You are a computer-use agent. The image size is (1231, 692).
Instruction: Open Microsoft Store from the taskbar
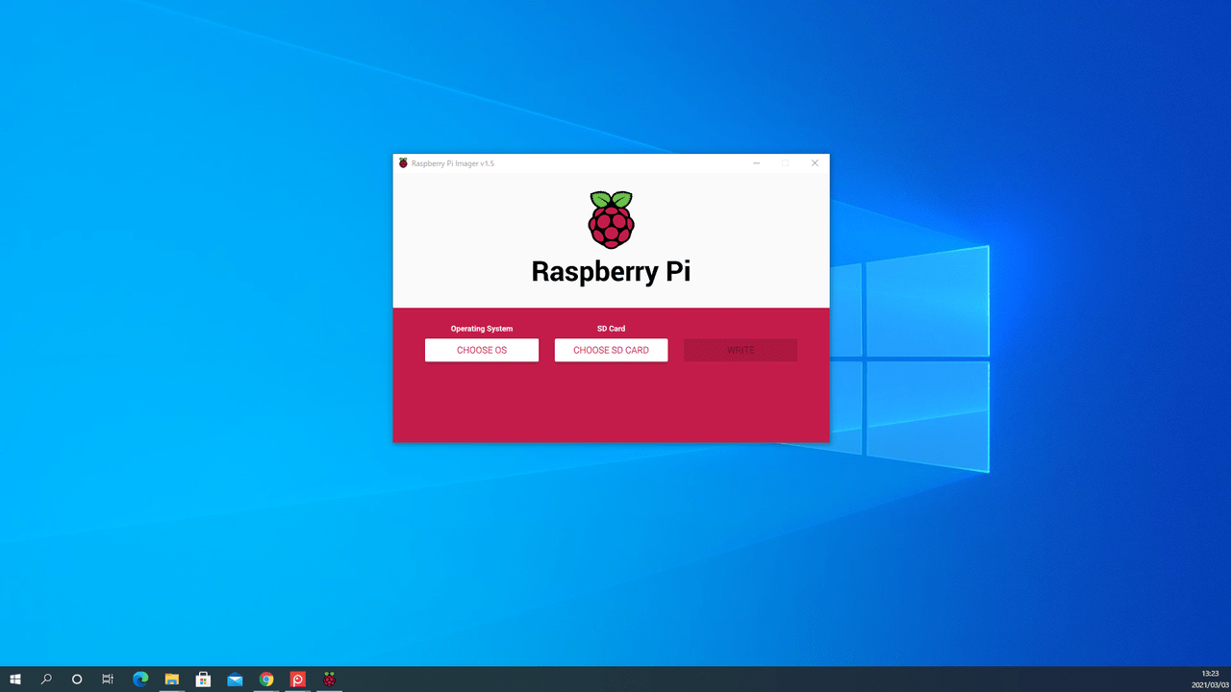[x=203, y=680]
